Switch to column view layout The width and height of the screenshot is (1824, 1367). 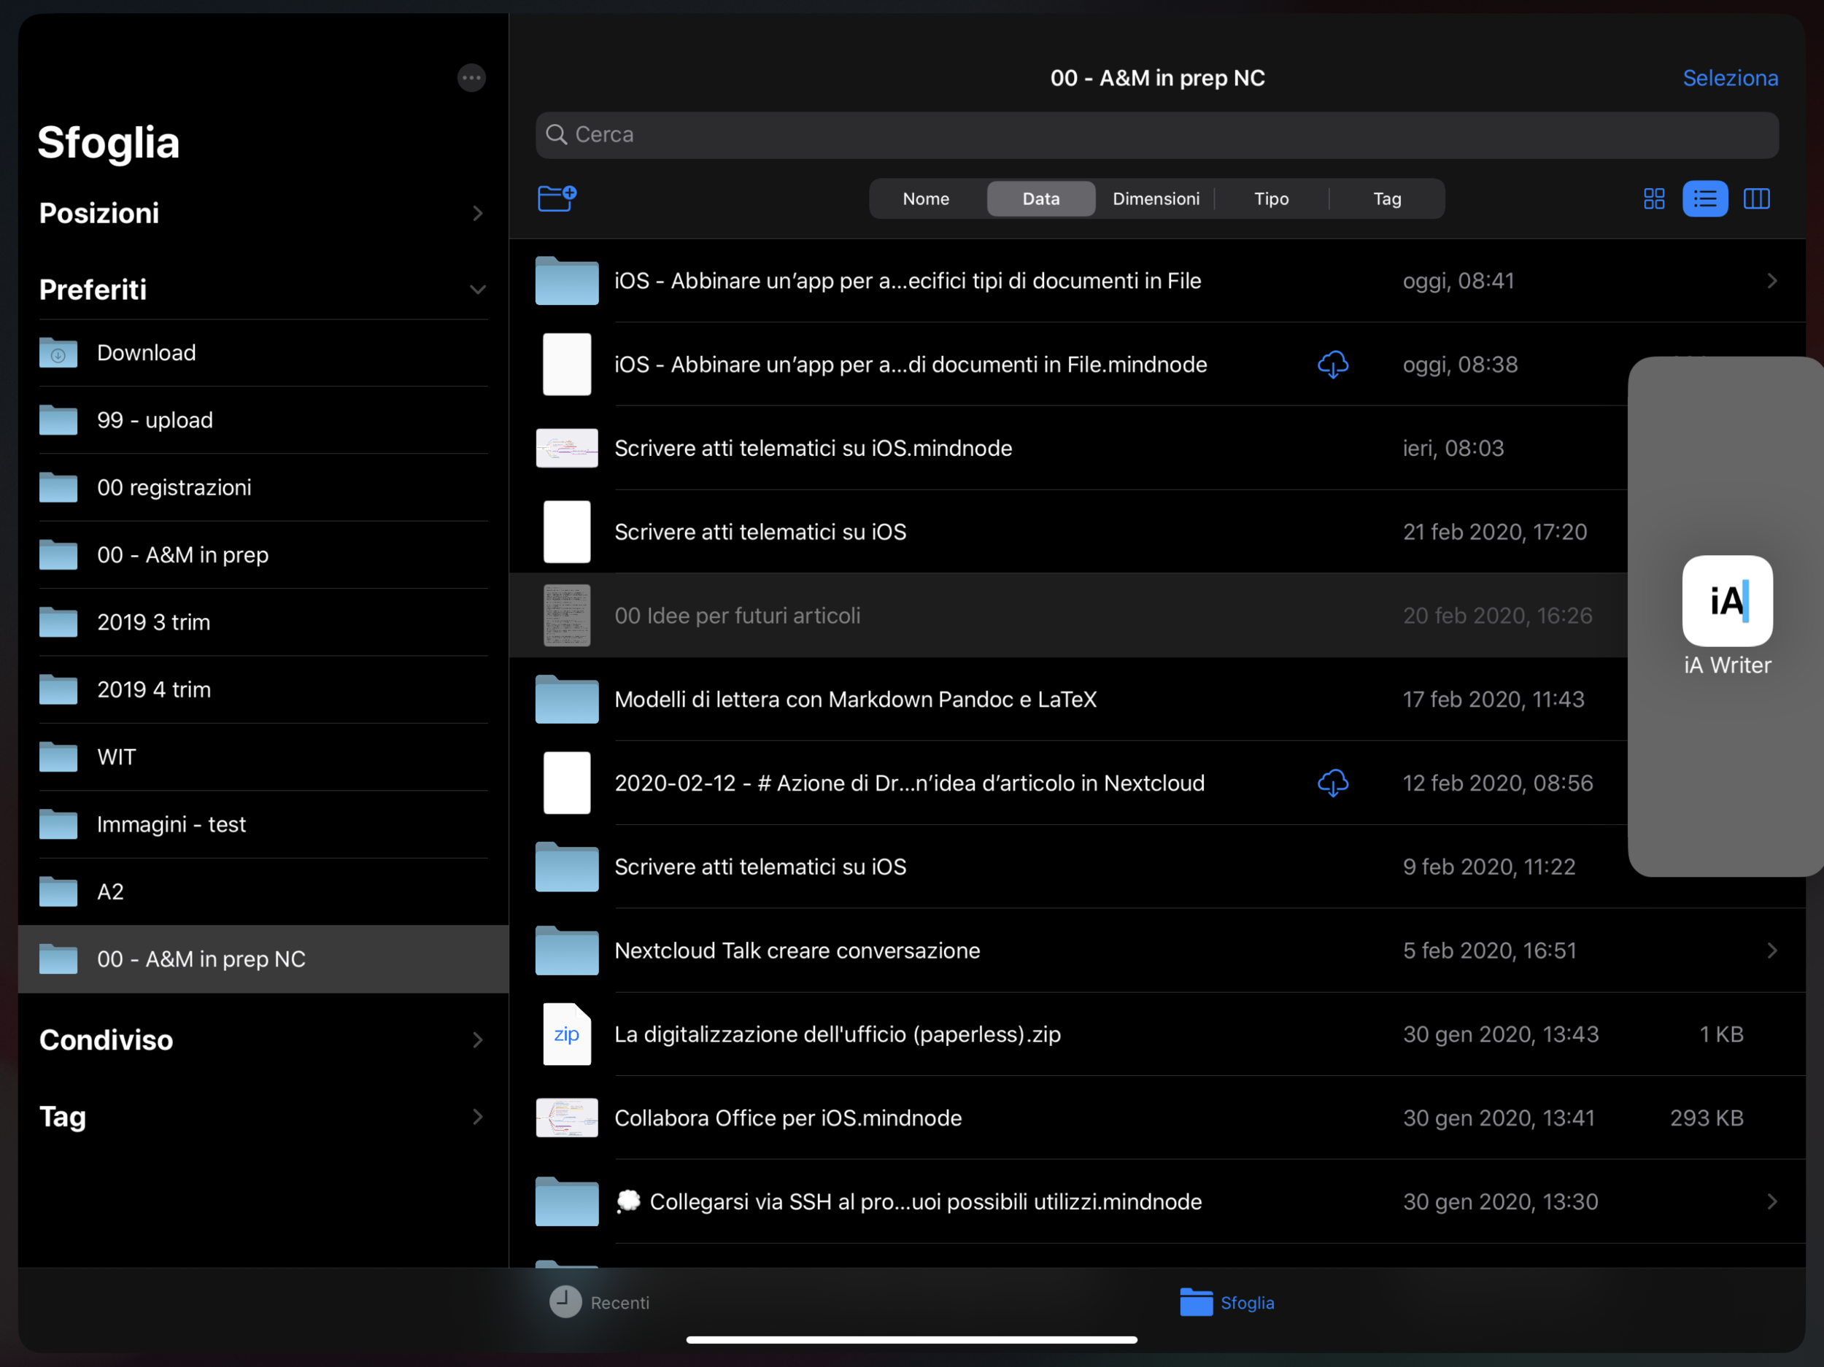1755,198
